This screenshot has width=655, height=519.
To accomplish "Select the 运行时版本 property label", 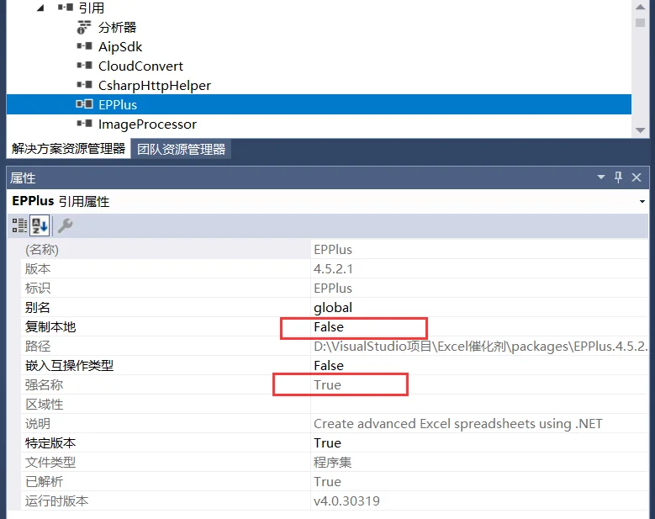I will (57, 501).
